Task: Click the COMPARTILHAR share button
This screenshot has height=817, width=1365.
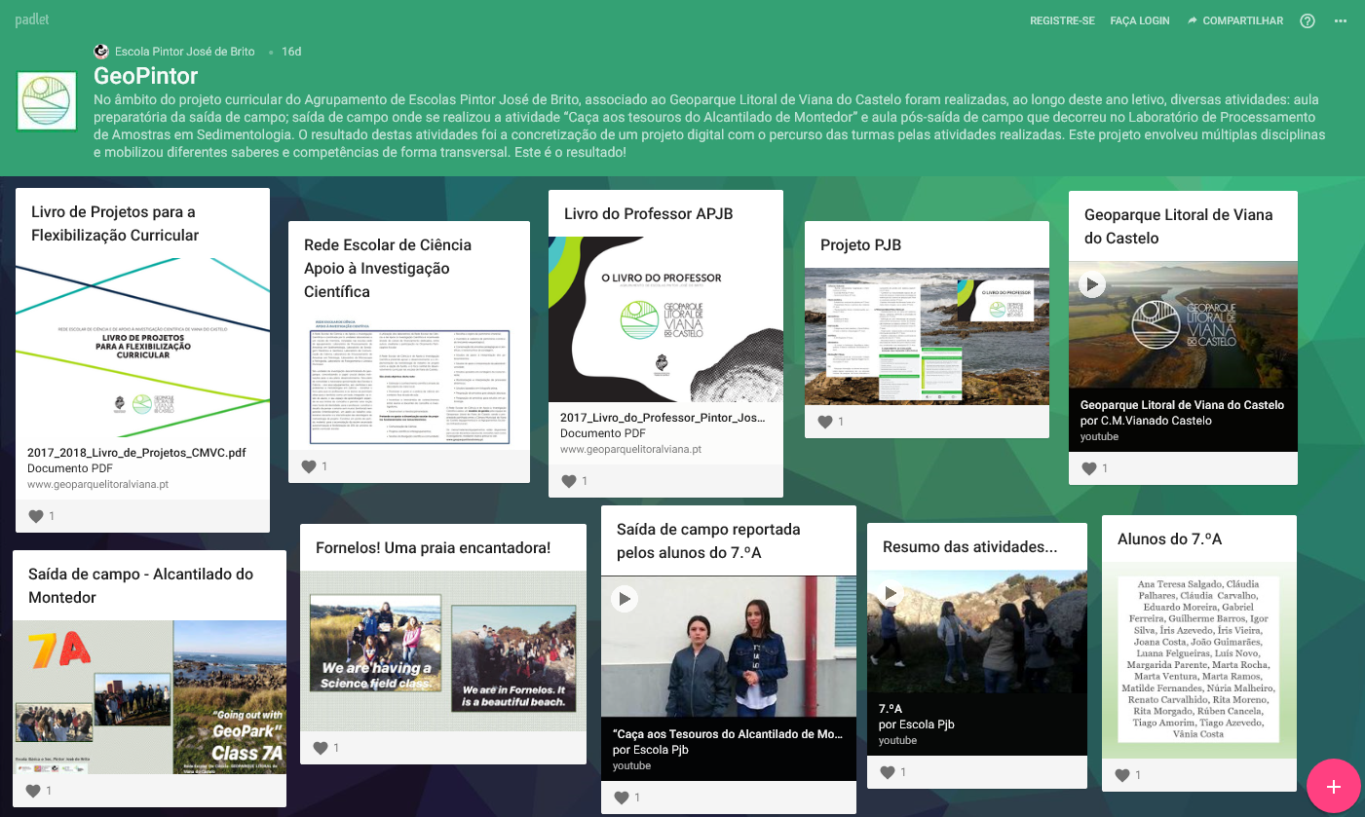Action: (x=1234, y=21)
